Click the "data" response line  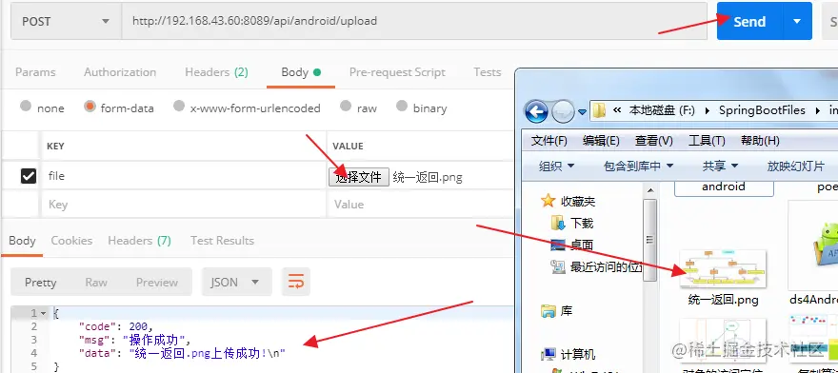coord(182,353)
